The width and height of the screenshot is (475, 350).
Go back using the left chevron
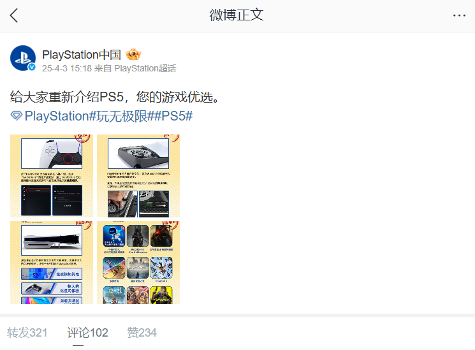tap(14, 15)
